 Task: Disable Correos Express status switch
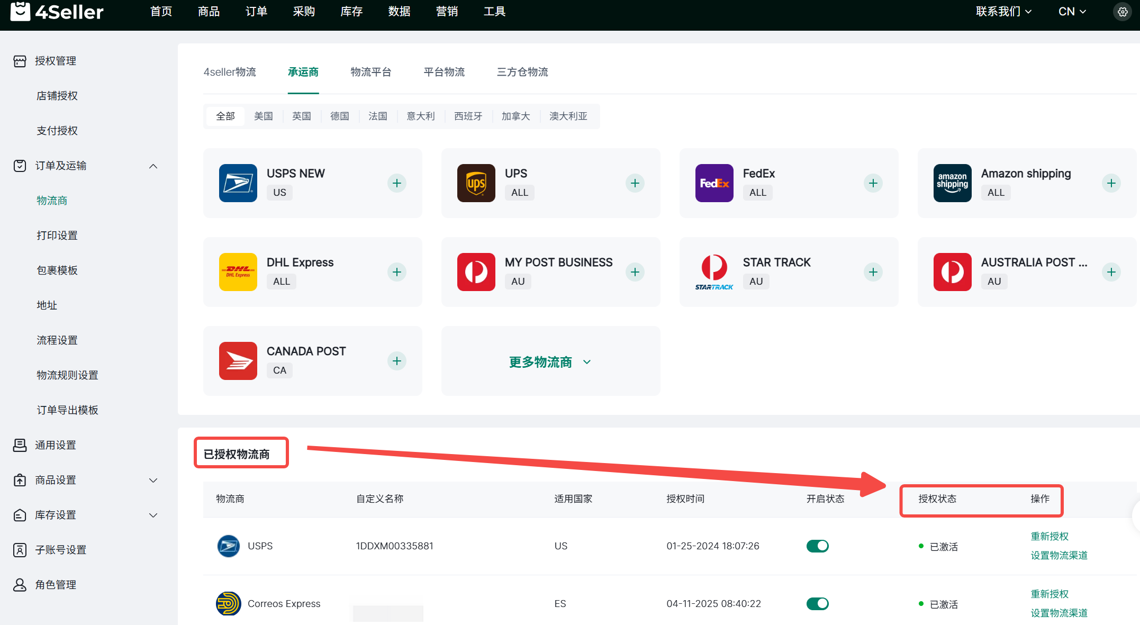click(817, 603)
